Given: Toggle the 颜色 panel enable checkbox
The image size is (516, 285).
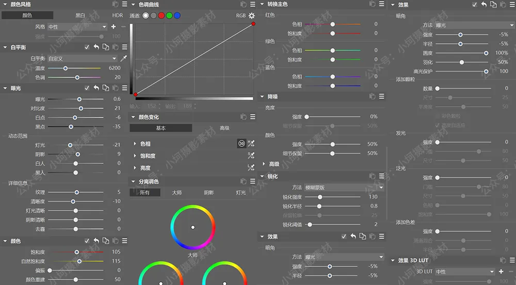Looking at the screenshot, I should pos(87,241).
